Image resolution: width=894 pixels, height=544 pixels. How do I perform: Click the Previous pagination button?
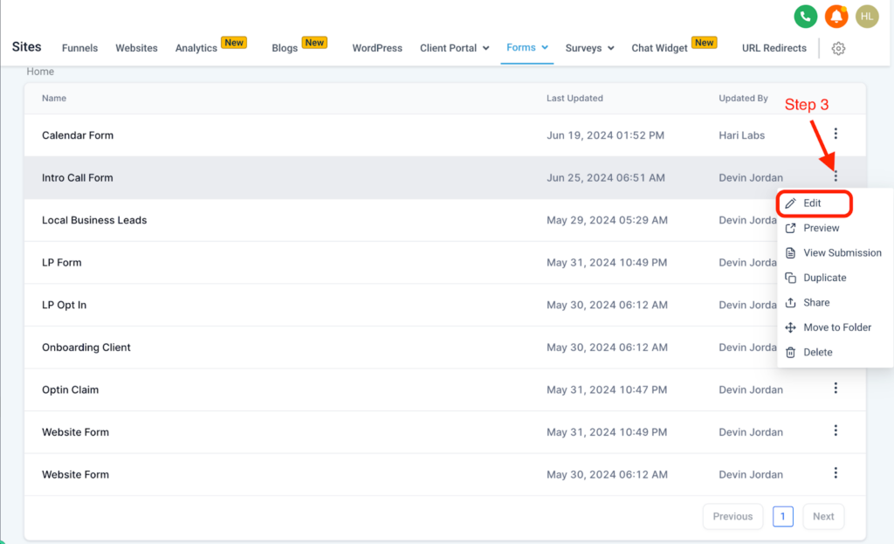(732, 516)
